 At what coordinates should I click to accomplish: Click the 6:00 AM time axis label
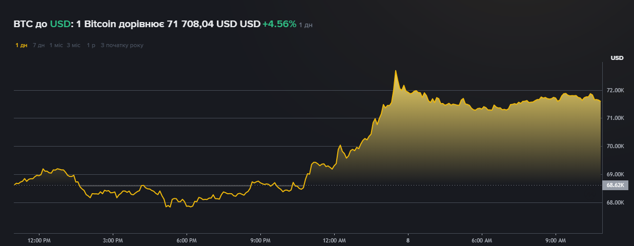[481, 240]
